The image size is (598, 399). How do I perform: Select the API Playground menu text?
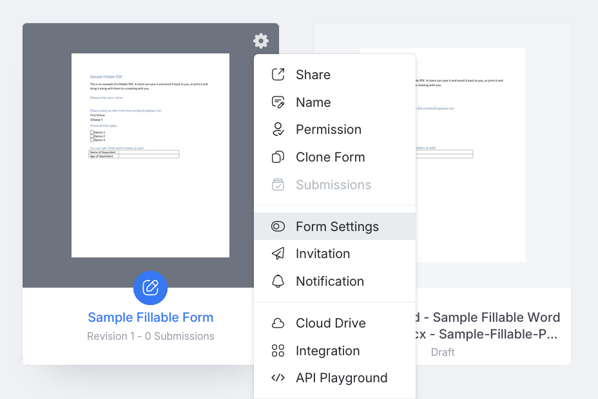(x=342, y=378)
